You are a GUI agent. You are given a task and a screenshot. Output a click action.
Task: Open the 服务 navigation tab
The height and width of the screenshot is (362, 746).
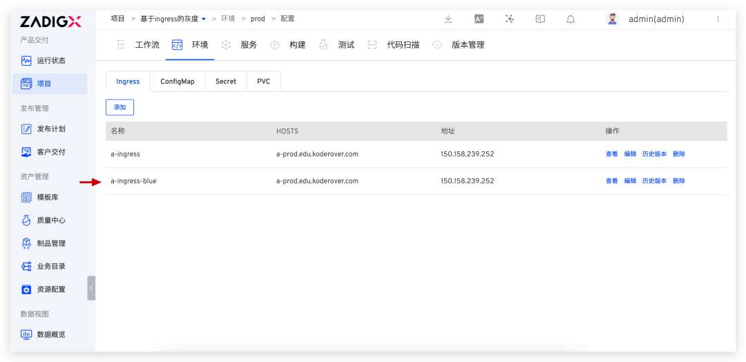[x=249, y=45]
